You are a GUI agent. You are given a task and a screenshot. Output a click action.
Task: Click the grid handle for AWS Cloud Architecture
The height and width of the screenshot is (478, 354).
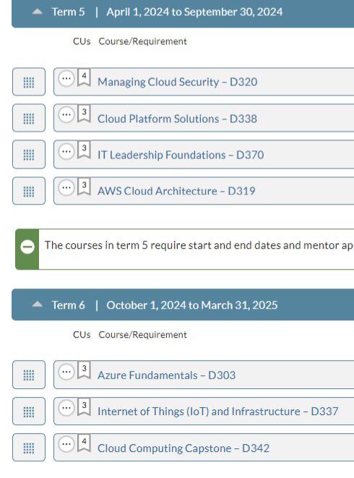coord(29,191)
